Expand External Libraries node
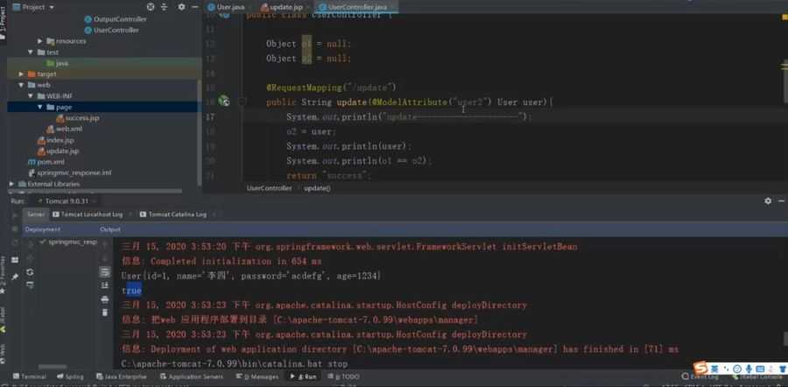 pos(11,184)
